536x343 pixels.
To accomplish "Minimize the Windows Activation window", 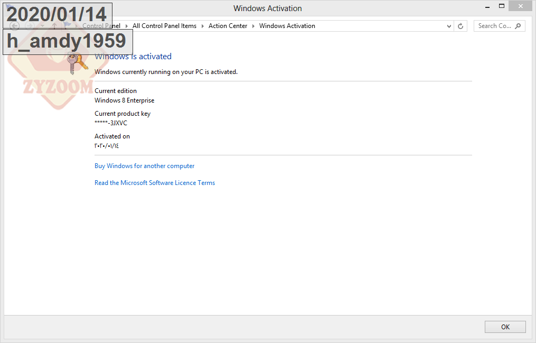I will coord(487,7).
